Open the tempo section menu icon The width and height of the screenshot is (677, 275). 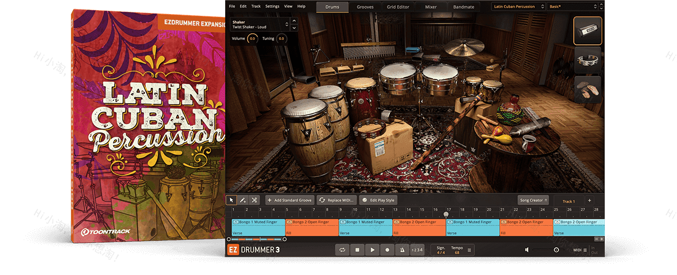coord(470,250)
